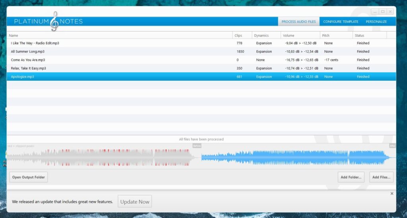
Task: Click the Add Files... button
Action: click(381, 177)
